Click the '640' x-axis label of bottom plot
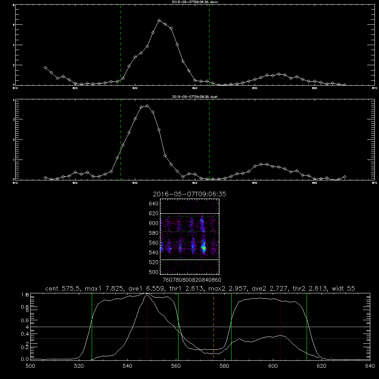This screenshot has width=379, height=379. [x=370, y=366]
